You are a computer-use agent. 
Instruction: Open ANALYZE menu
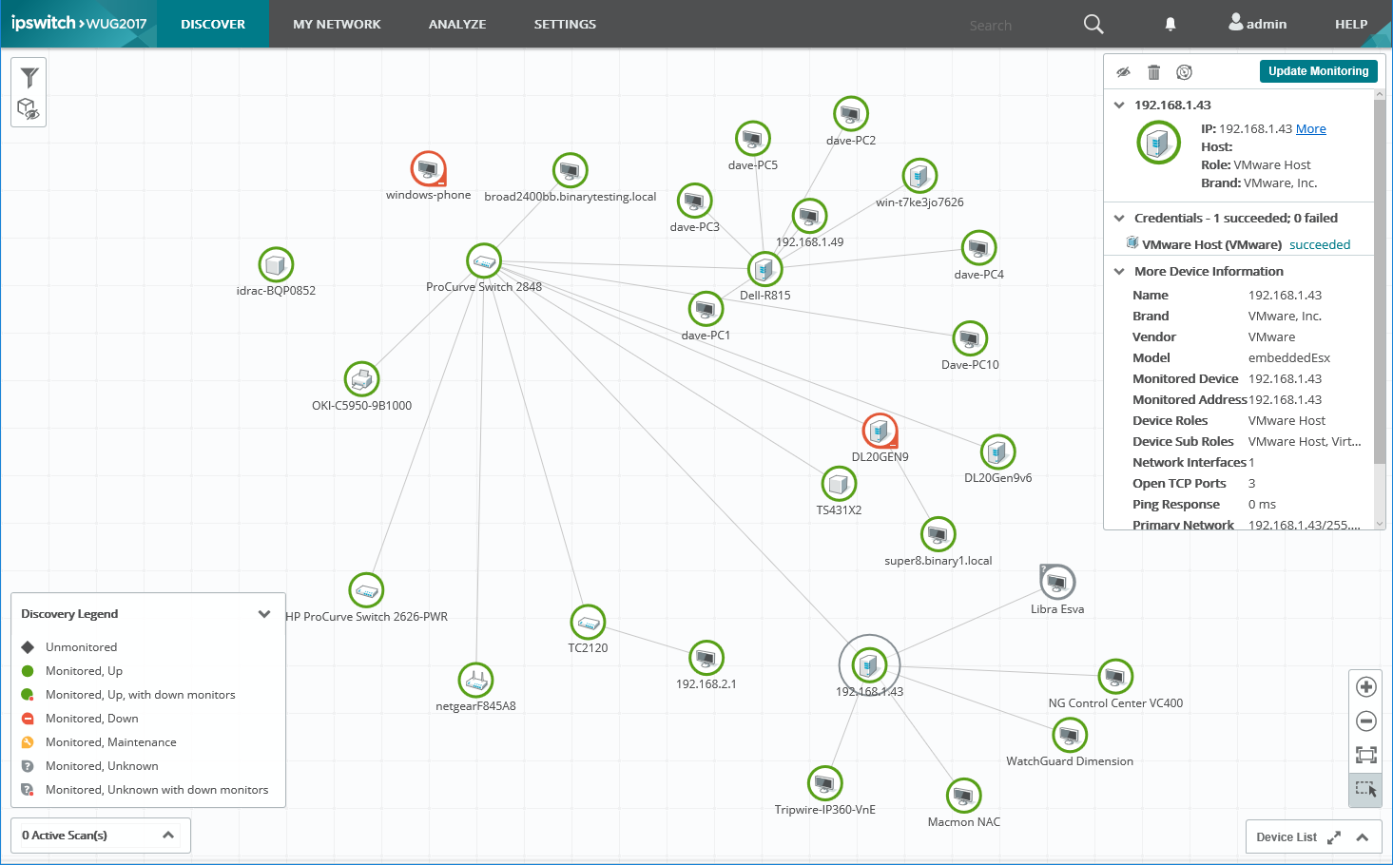[x=457, y=24]
